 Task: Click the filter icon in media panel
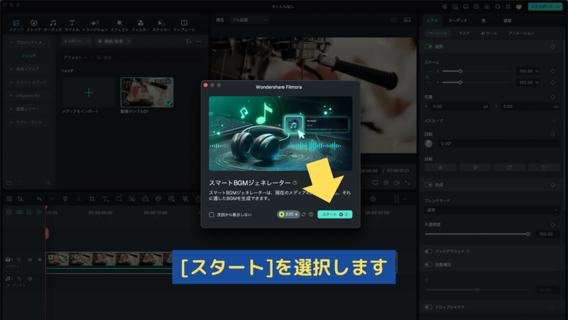188,41
